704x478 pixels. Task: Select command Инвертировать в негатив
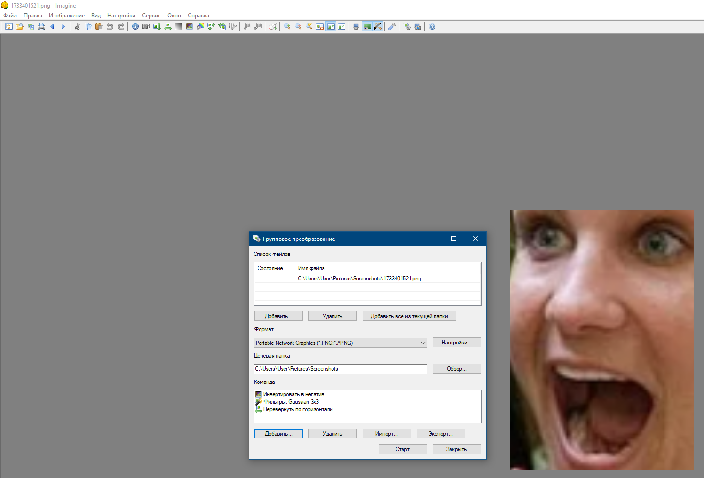coord(290,394)
